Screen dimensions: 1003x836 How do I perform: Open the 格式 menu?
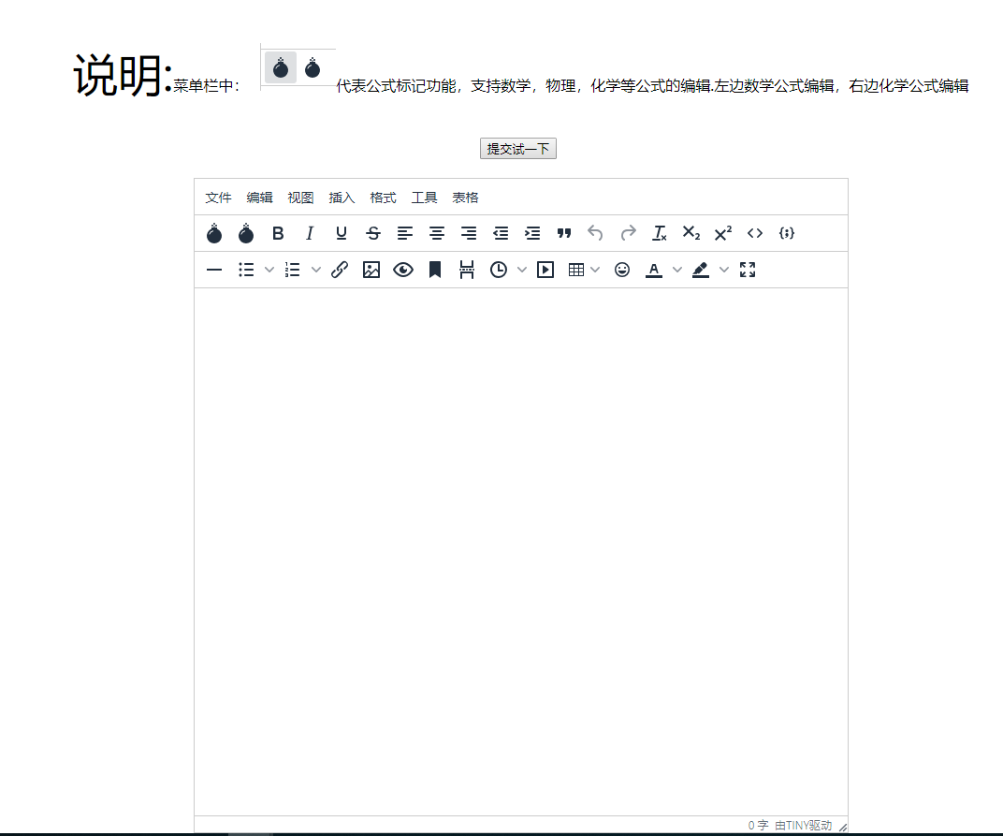(x=383, y=198)
